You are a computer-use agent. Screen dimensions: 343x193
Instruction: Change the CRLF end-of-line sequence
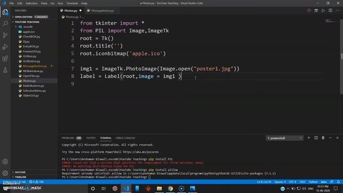pos(302,182)
